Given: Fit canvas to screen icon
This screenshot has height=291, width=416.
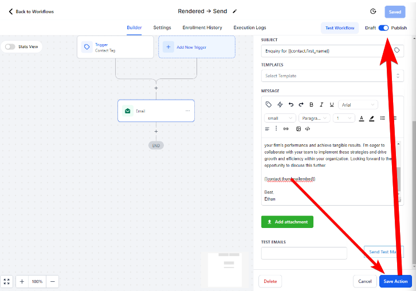Looking at the screenshot, I should click(7, 281).
